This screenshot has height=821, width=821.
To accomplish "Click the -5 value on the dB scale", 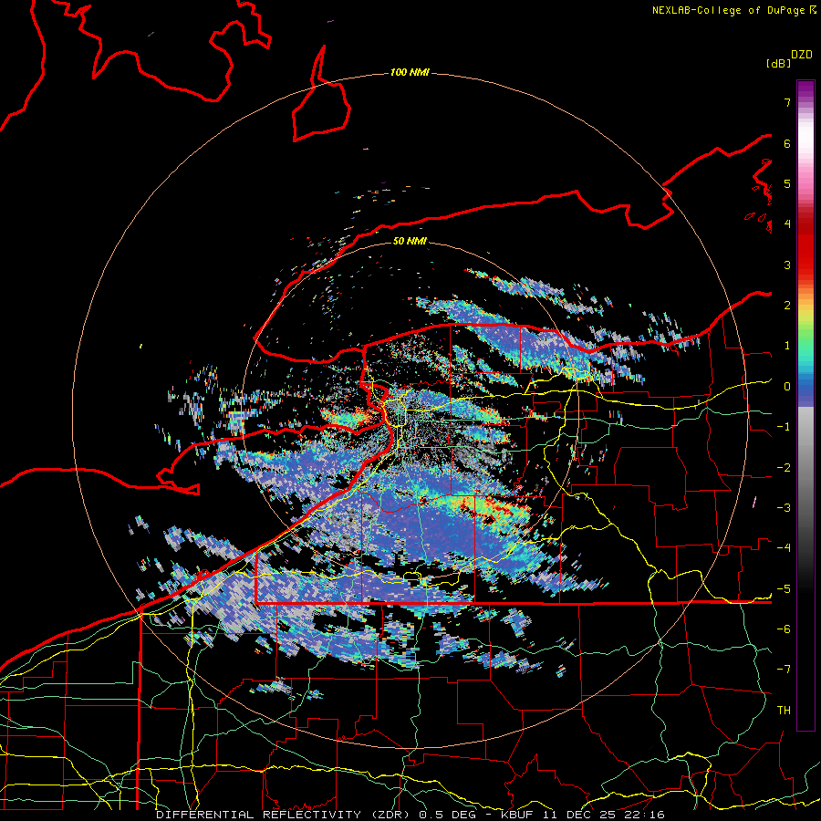I will coord(784,589).
